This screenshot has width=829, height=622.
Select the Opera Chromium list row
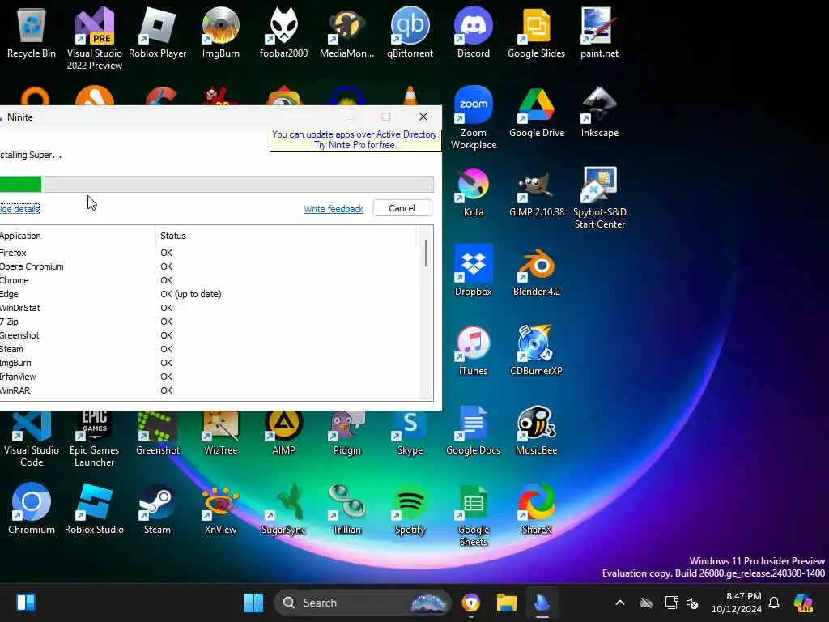(209, 266)
